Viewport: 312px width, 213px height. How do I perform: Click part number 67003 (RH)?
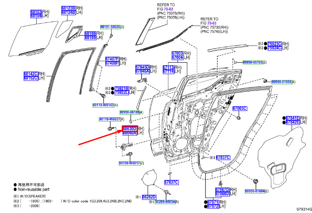point(178,53)
